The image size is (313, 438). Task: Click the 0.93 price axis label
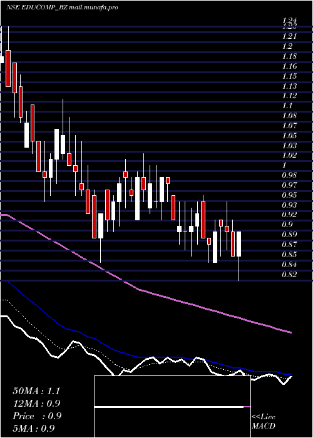(x=289, y=205)
